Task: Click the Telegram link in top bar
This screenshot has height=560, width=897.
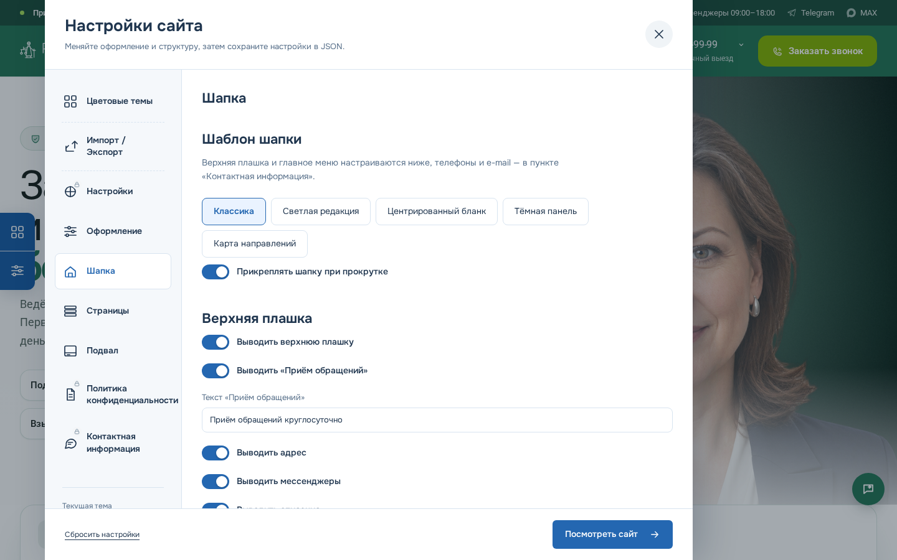Action: pos(810,13)
